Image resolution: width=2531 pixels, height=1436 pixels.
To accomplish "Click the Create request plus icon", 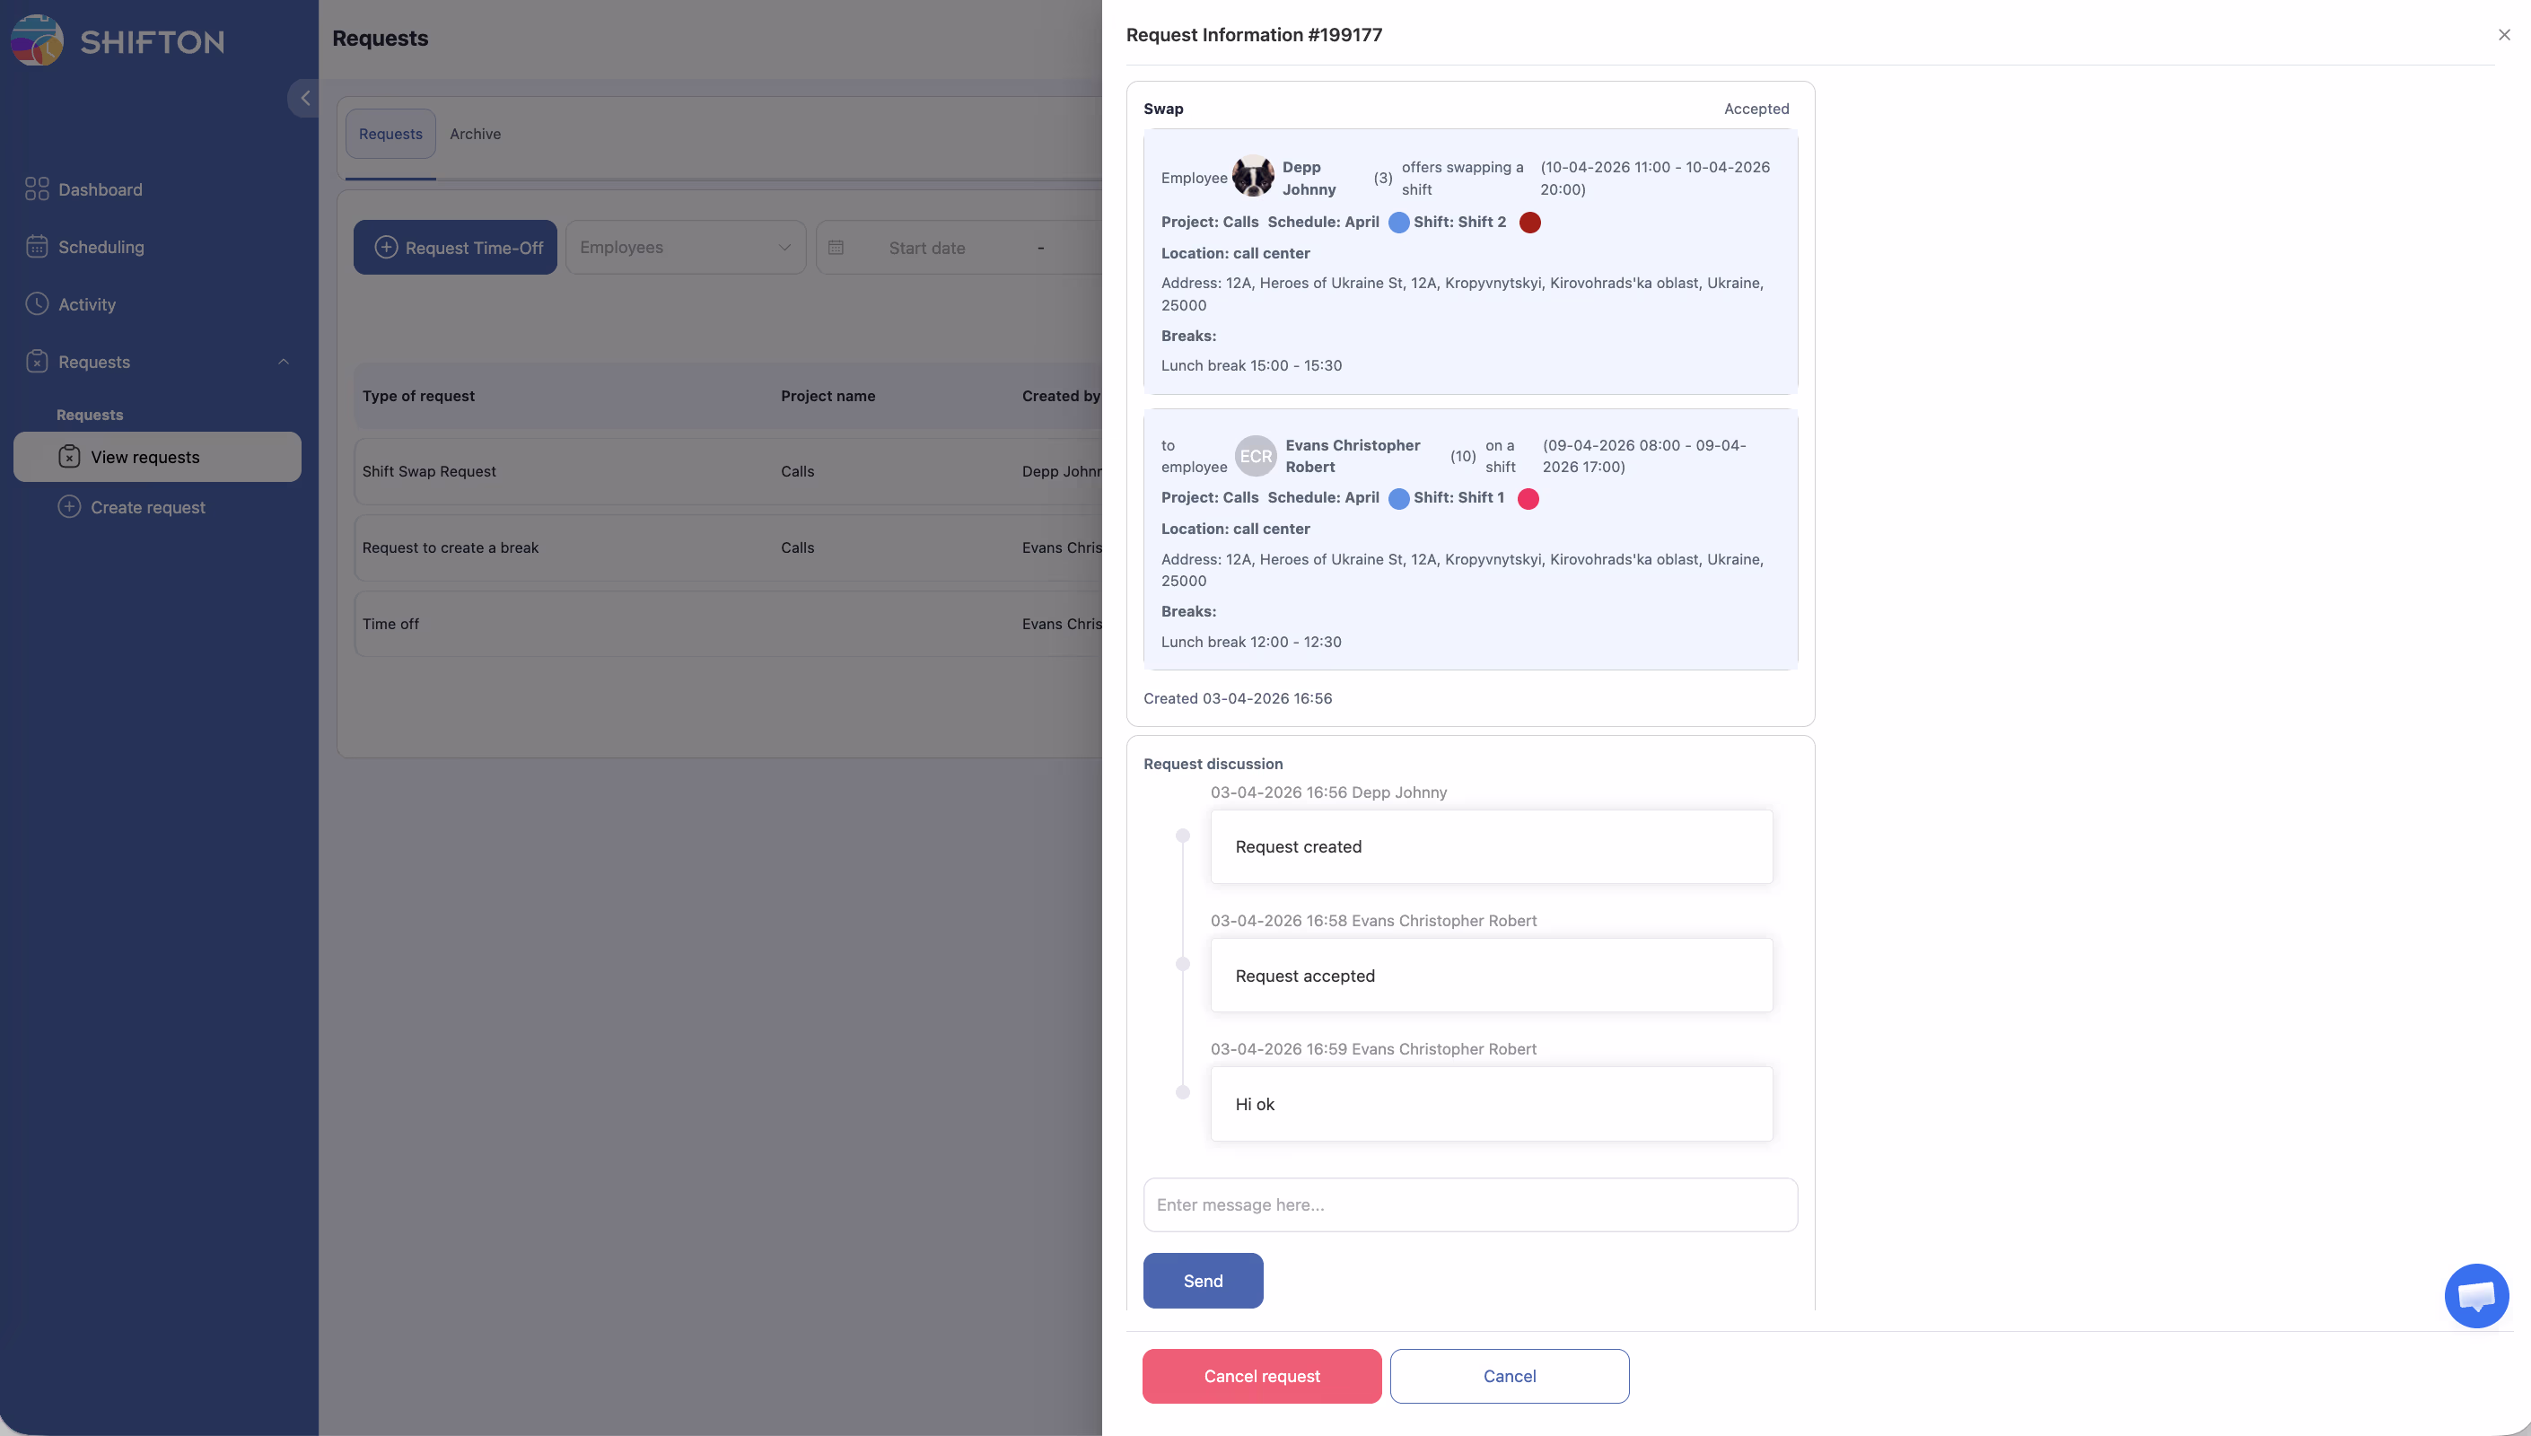I will [69, 507].
